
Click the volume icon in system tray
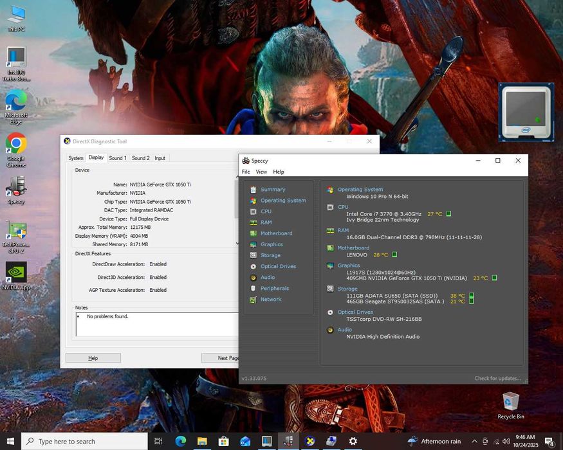click(x=506, y=441)
